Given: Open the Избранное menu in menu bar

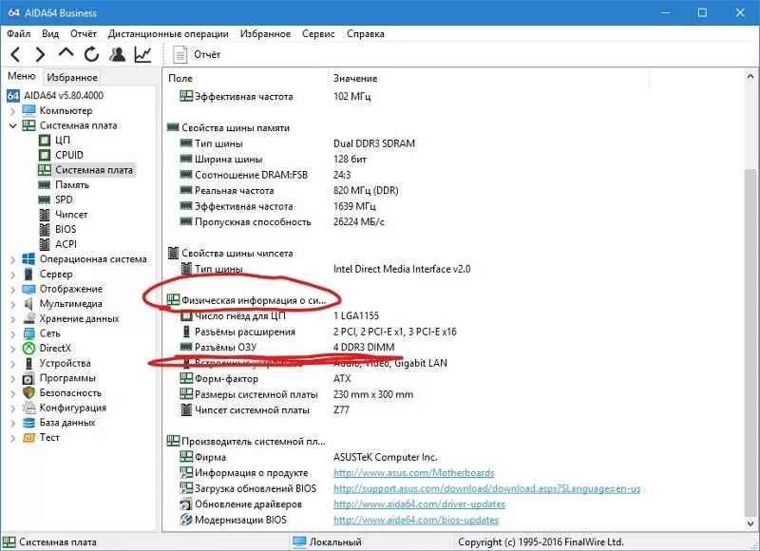Looking at the screenshot, I should click(x=266, y=33).
